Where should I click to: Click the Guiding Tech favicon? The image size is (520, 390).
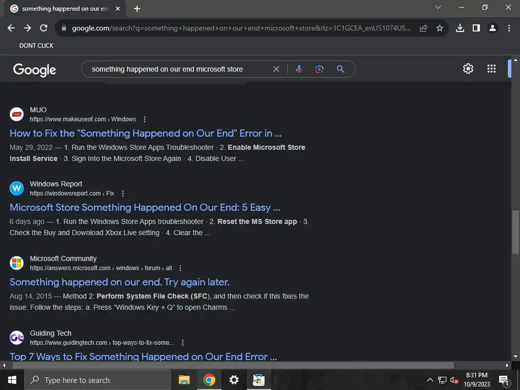click(x=17, y=338)
